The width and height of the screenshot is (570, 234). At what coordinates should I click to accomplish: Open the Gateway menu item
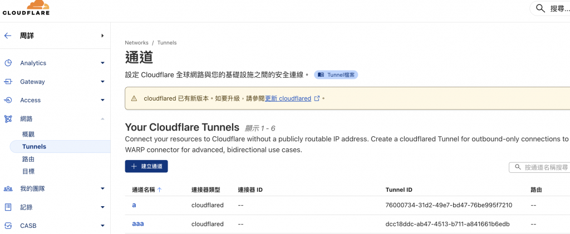click(x=32, y=82)
